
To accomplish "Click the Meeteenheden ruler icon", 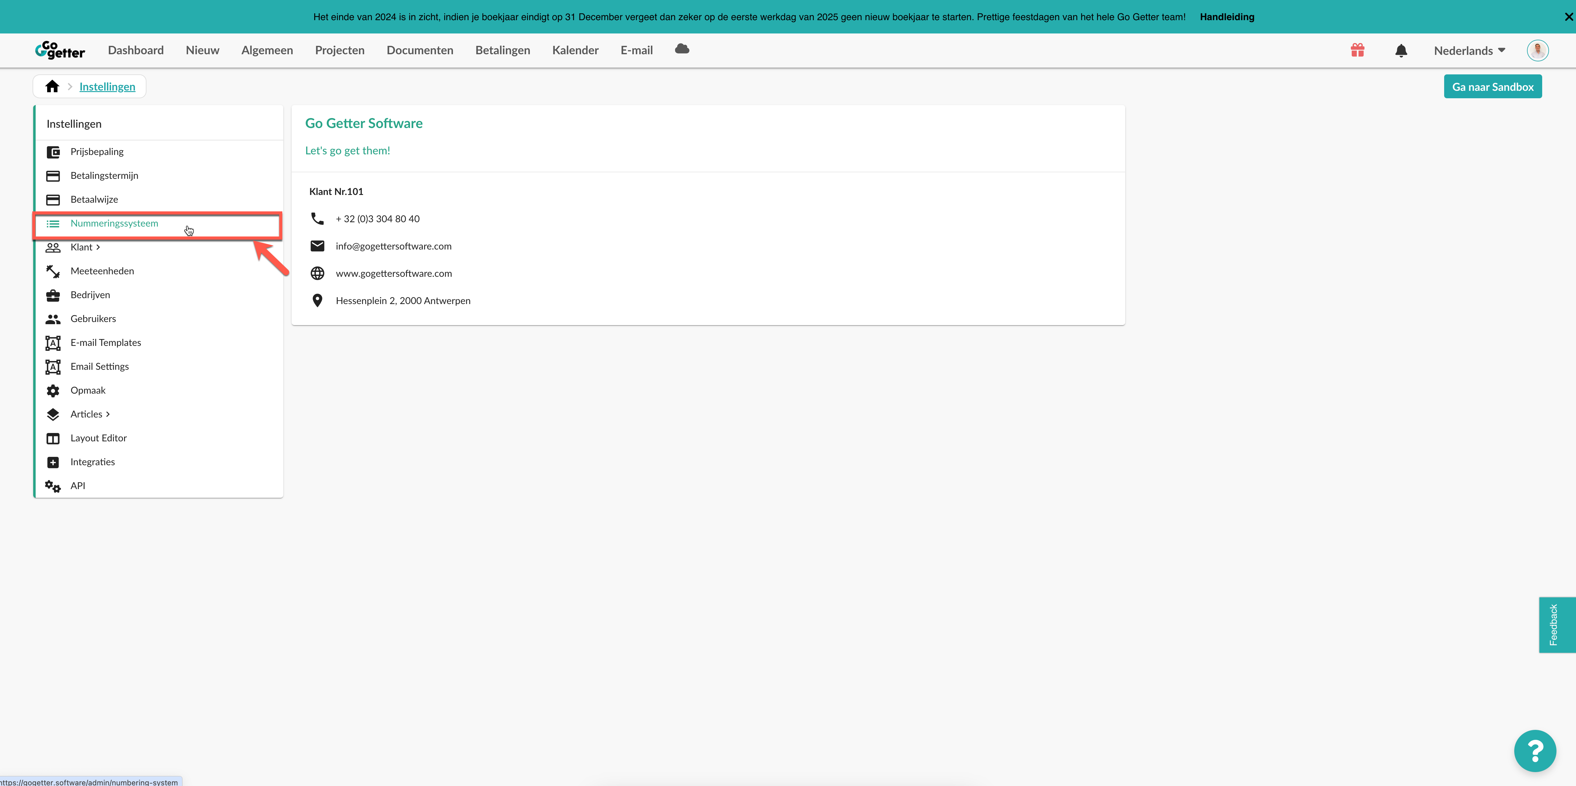I will click(53, 271).
